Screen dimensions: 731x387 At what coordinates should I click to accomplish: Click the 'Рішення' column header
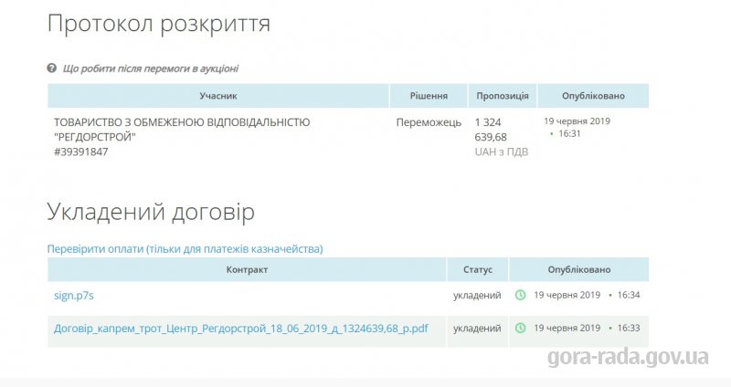coord(429,96)
